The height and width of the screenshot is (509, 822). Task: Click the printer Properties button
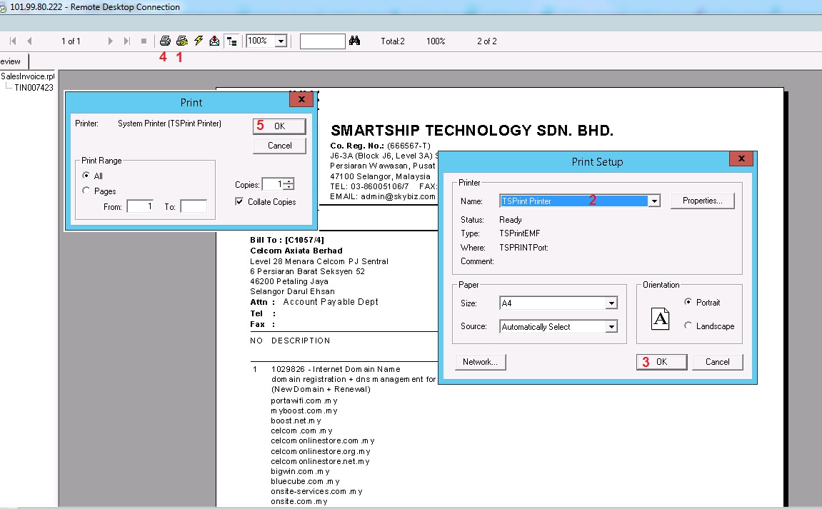(x=702, y=201)
